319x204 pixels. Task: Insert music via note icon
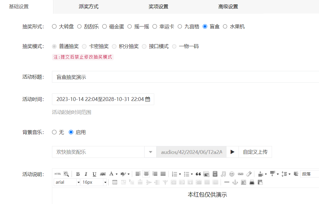tap(223, 174)
